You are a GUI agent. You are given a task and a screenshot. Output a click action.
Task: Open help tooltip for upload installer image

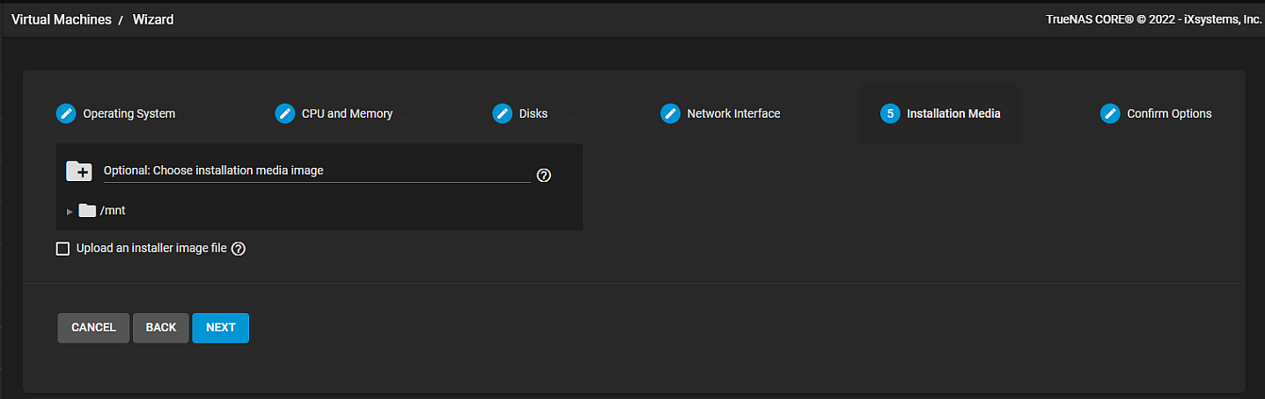coord(239,249)
